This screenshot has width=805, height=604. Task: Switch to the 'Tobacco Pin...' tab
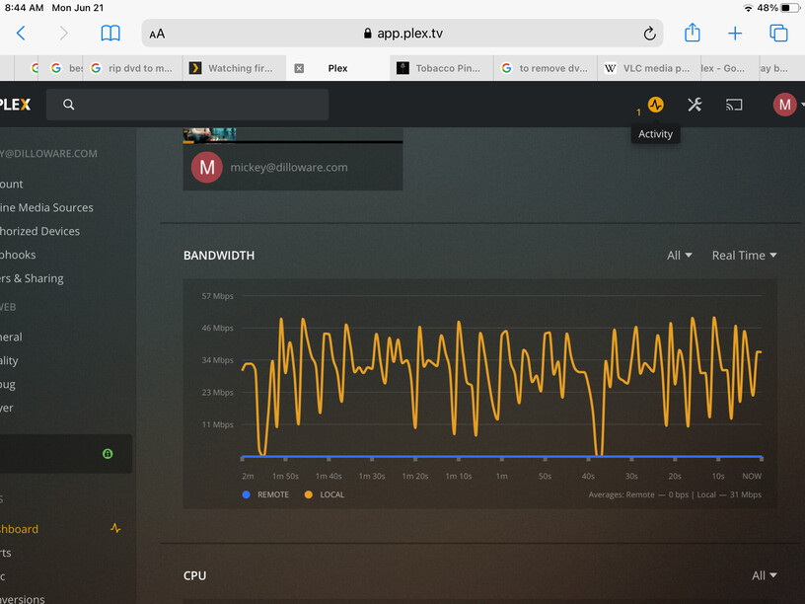click(x=442, y=68)
